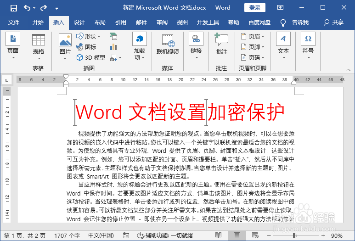Screen dimensions: 355x241
Task: Switch to Print Layout view
Action: (x=237, y=235)
